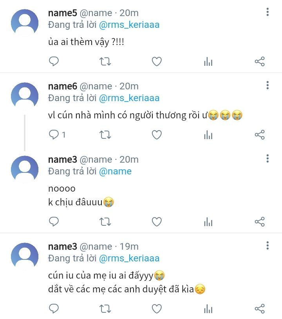Open @rms_keriaaa profile link in name5's tweet
The width and height of the screenshot is (282, 319).
click(129, 25)
